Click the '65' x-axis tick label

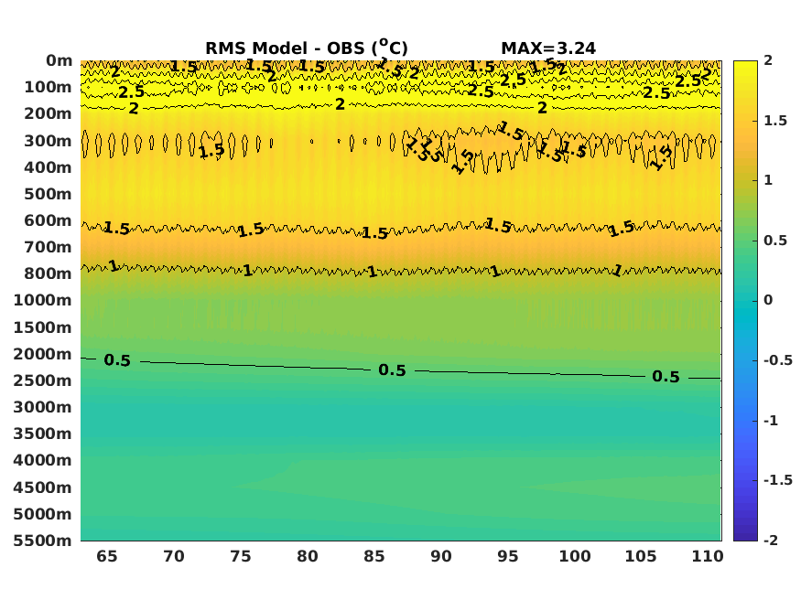coord(107,556)
